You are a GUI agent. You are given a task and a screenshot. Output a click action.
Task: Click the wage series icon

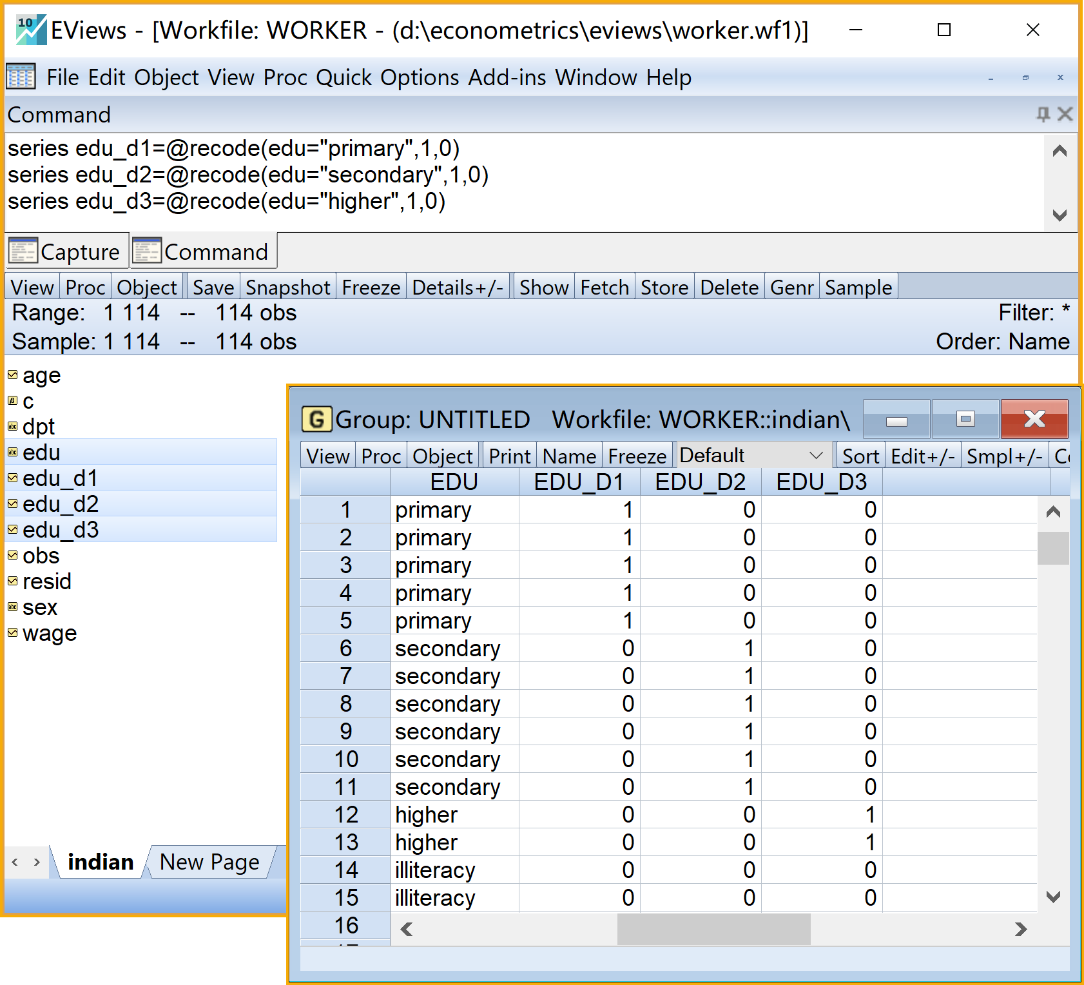[12, 633]
